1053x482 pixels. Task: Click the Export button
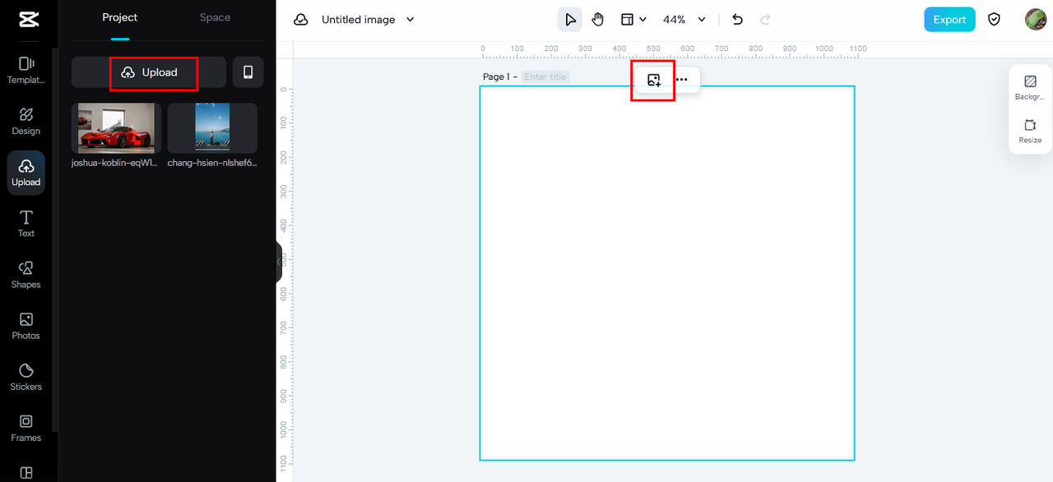click(949, 20)
